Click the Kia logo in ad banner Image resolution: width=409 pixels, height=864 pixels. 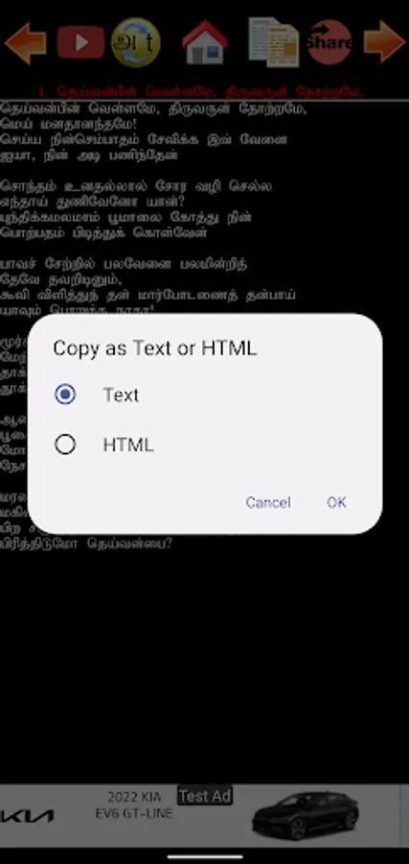(x=27, y=816)
